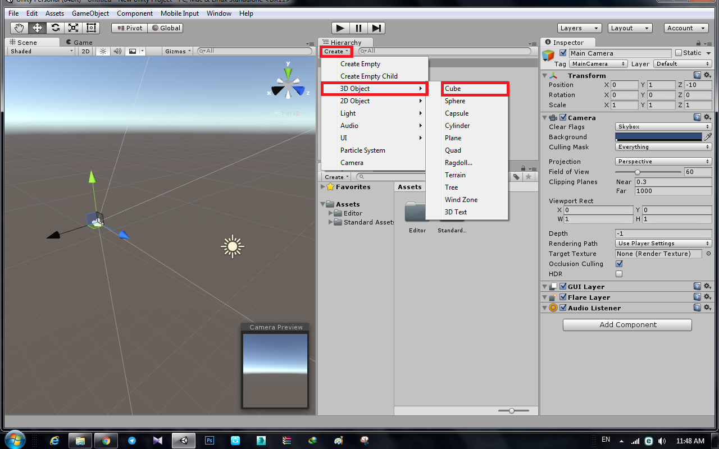
Task: Click the Background color eyedropper icon
Action: pos(708,137)
